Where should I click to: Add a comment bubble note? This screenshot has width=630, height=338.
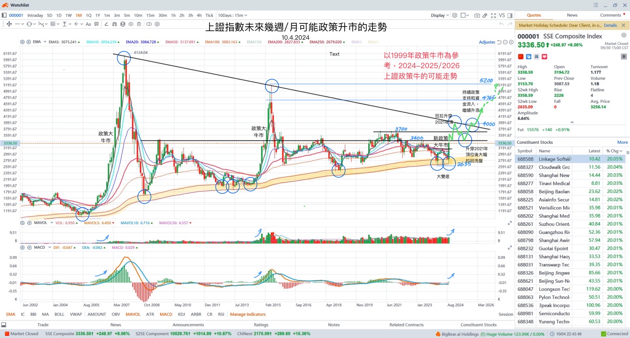tap(96, 24)
